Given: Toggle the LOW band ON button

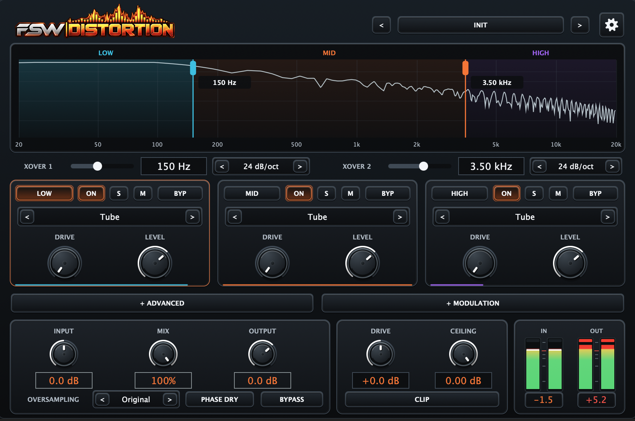Looking at the screenshot, I should tap(91, 193).
